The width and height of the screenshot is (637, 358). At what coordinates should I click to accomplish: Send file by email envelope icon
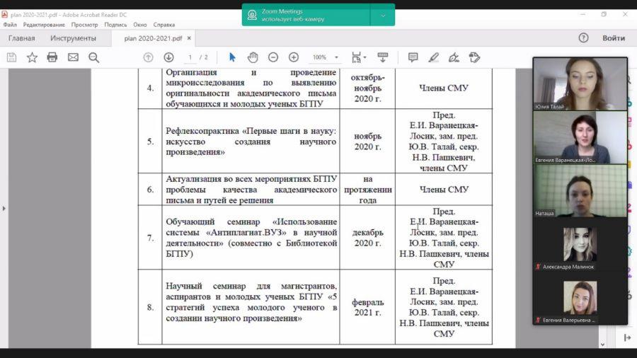[73, 57]
